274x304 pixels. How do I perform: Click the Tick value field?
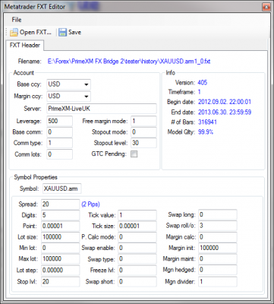[x=137, y=215]
